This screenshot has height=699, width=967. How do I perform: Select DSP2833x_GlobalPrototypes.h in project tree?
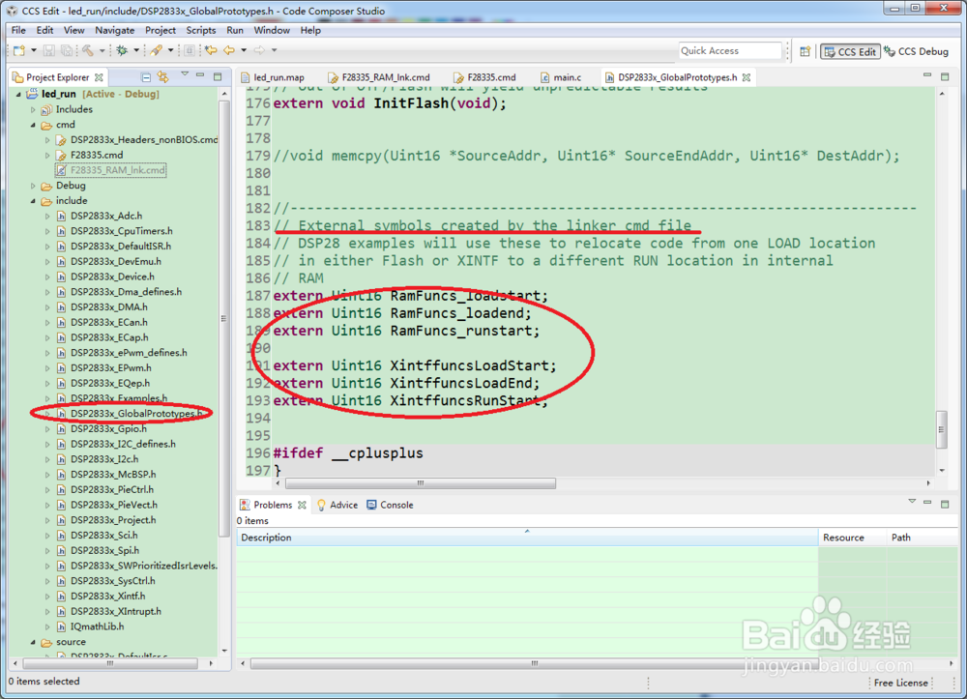click(x=135, y=414)
